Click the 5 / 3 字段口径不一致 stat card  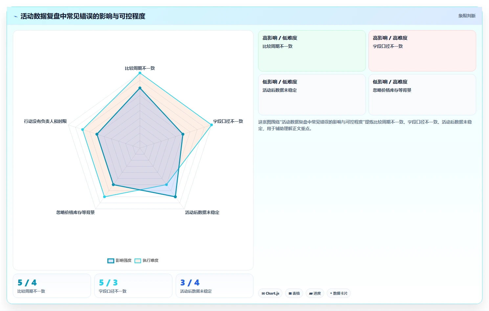[133, 286]
